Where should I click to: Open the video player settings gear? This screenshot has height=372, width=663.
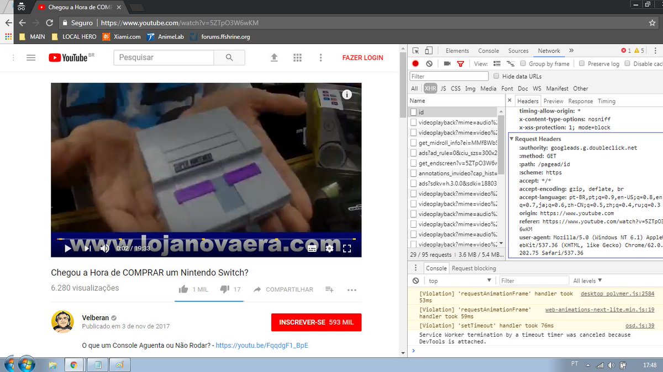coord(329,249)
